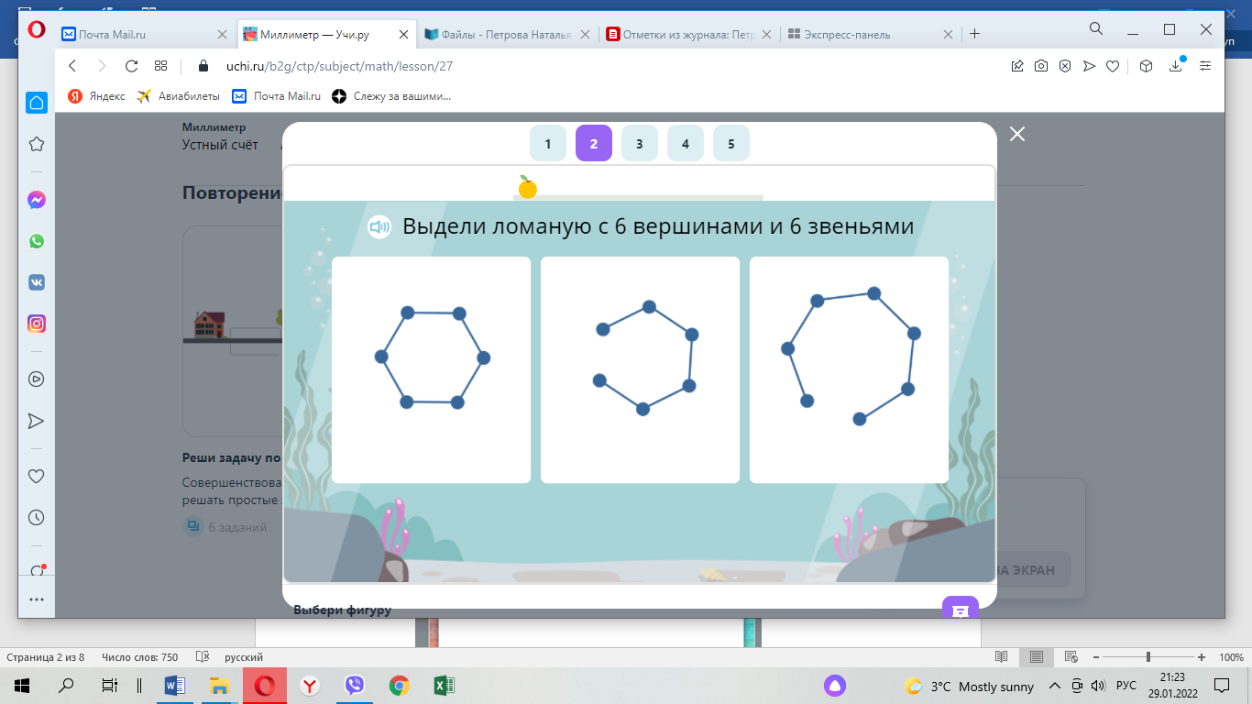1252x704 pixels.
Task: Go to exercise step 3
Action: tap(640, 143)
